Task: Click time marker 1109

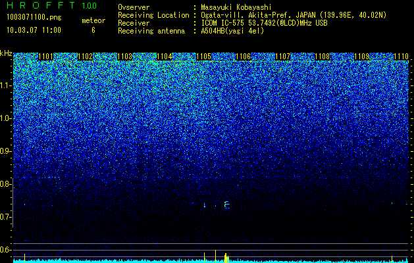Action: click(362, 57)
